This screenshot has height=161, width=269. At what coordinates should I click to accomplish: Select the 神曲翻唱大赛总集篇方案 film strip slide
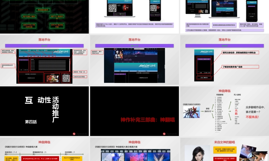134,149
